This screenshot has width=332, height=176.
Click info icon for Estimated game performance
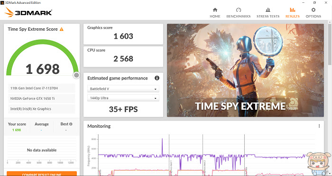pos(157,78)
